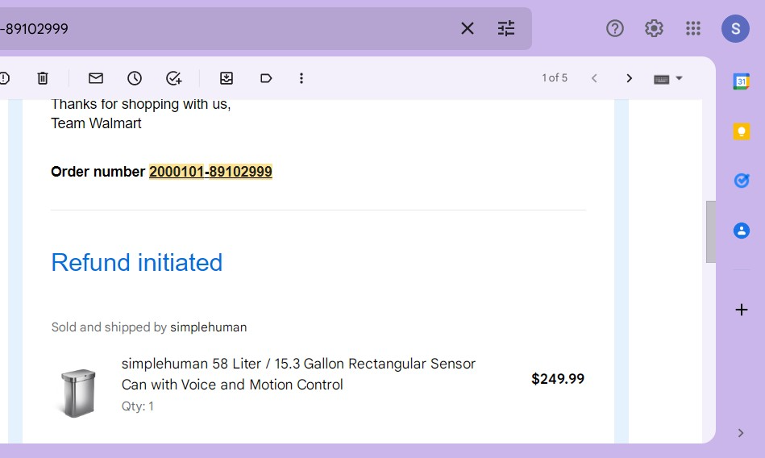
Task: Open the Support help icon
Action: [615, 28]
